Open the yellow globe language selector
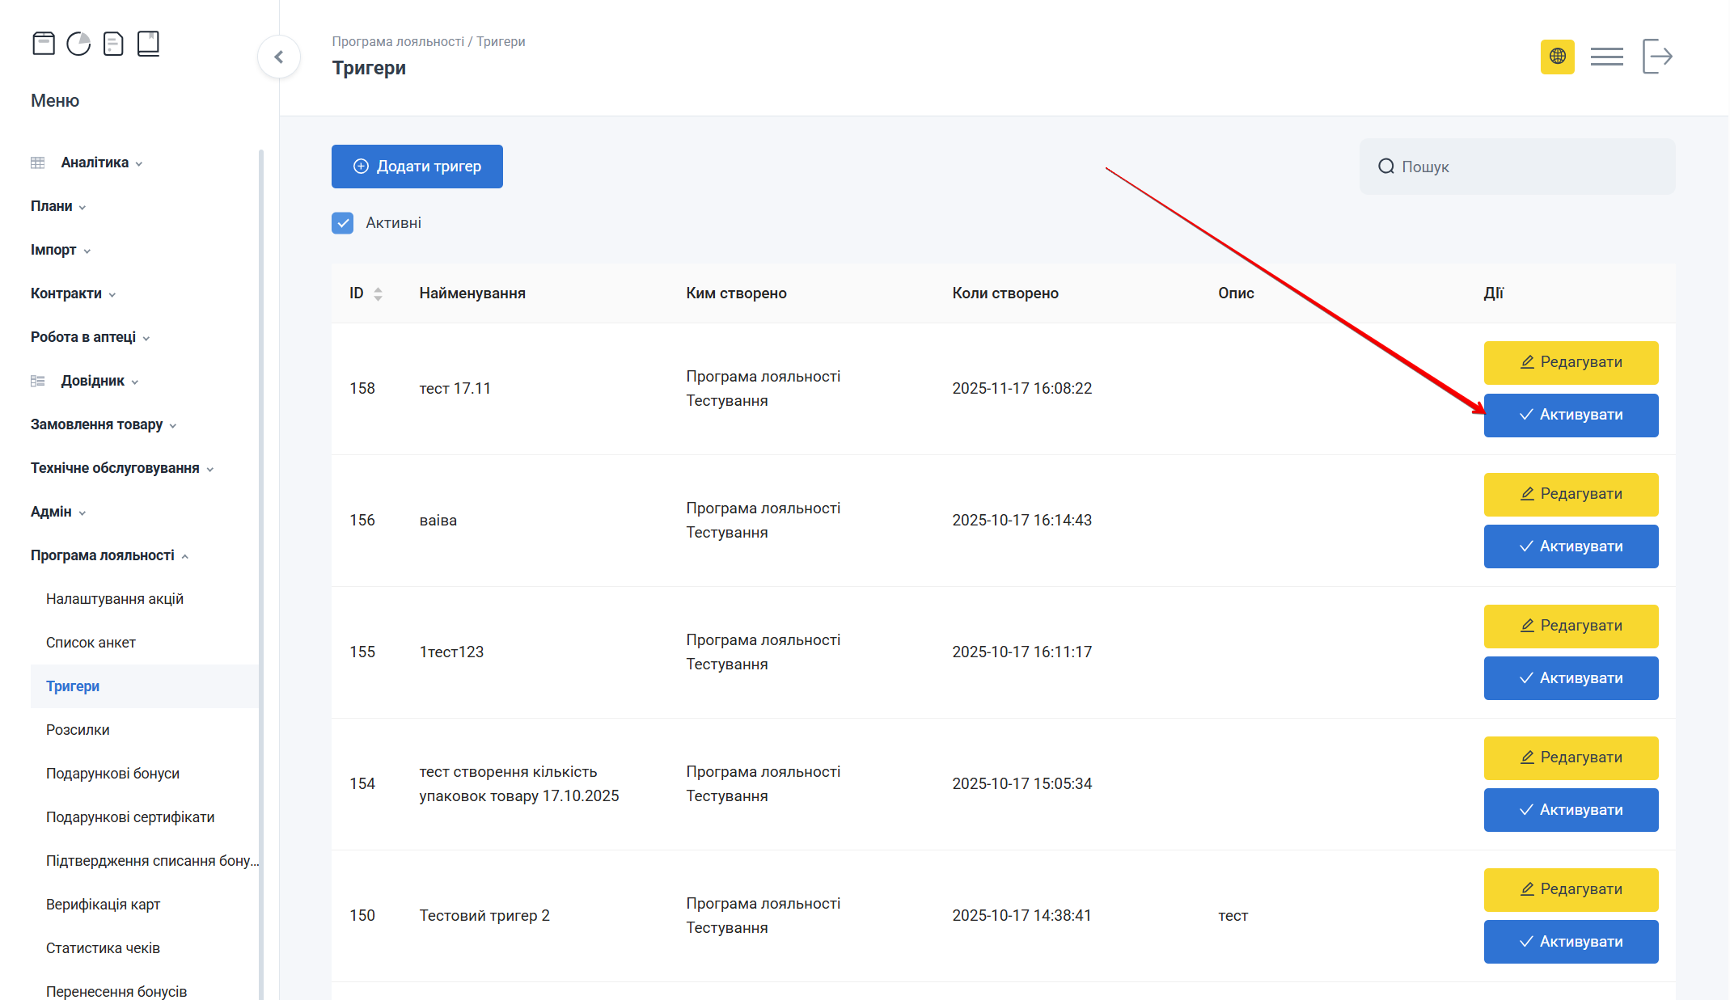Viewport: 1730px width, 1000px height. point(1557,57)
